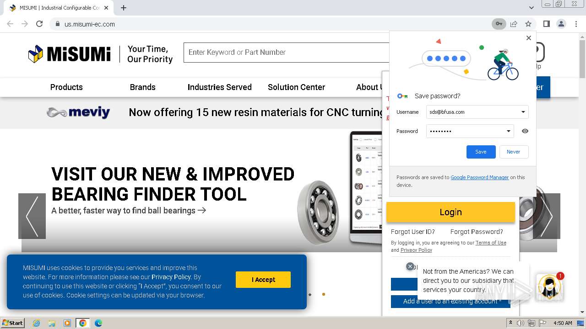Accept cookies with I Accept

coord(263,280)
